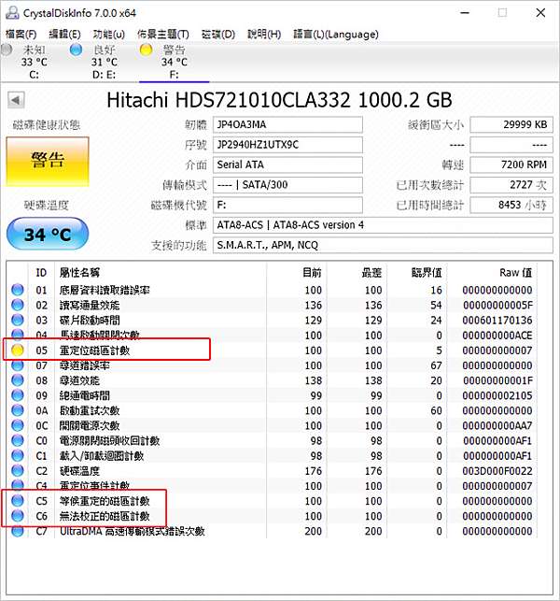
Task: Open the 磁碟(D) menu
Action: [x=218, y=34]
